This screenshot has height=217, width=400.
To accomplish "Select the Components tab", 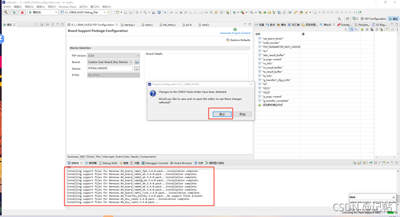I will click(148, 157).
